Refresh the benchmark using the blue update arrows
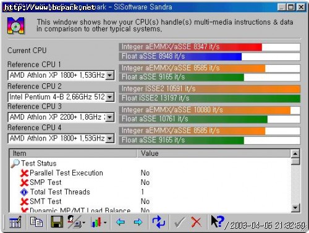This screenshot has width=309, height=233. (159, 222)
